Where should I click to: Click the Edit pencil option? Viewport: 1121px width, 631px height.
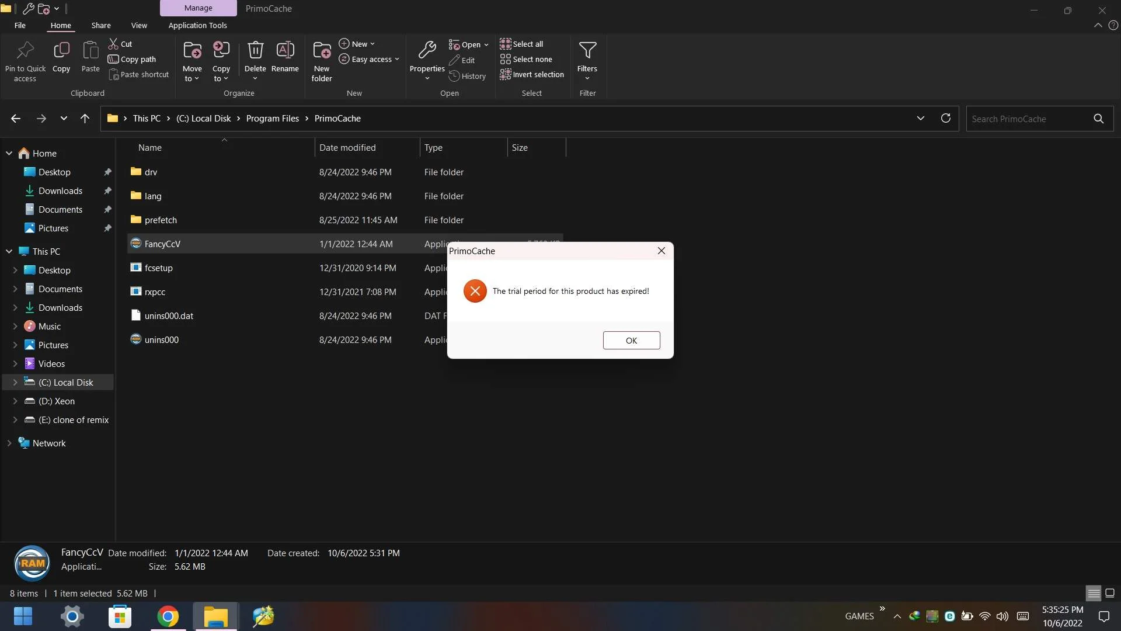(x=462, y=60)
